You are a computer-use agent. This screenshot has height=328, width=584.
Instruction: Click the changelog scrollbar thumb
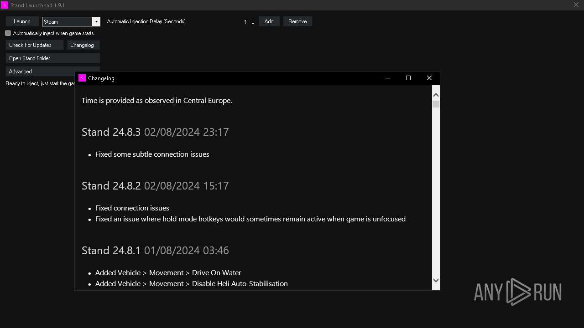tap(436, 104)
